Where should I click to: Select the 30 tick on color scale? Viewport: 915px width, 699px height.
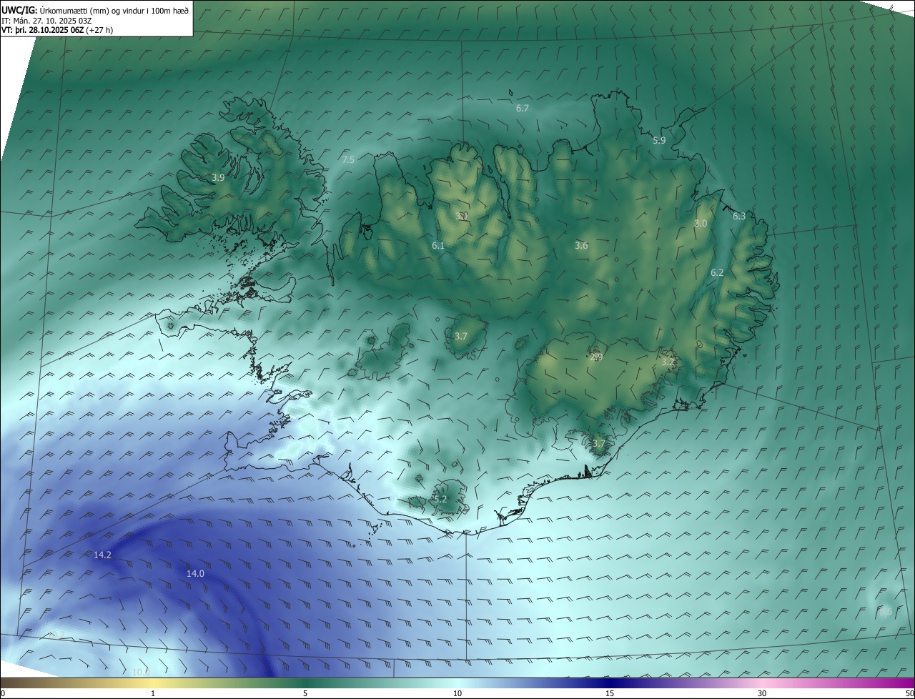click(762, 693)
